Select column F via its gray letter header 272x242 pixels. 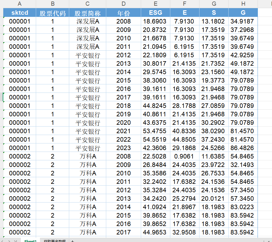click(x=185, y=4)
